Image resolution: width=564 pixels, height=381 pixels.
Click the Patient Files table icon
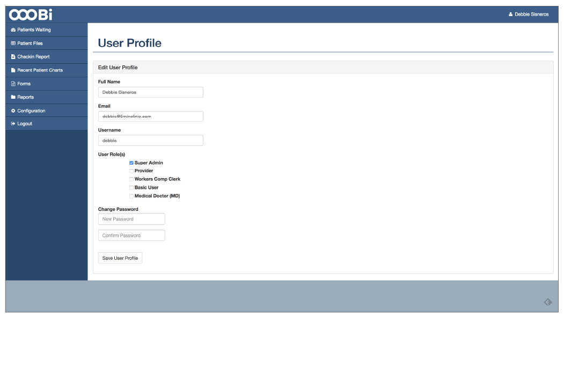(13, 43)
